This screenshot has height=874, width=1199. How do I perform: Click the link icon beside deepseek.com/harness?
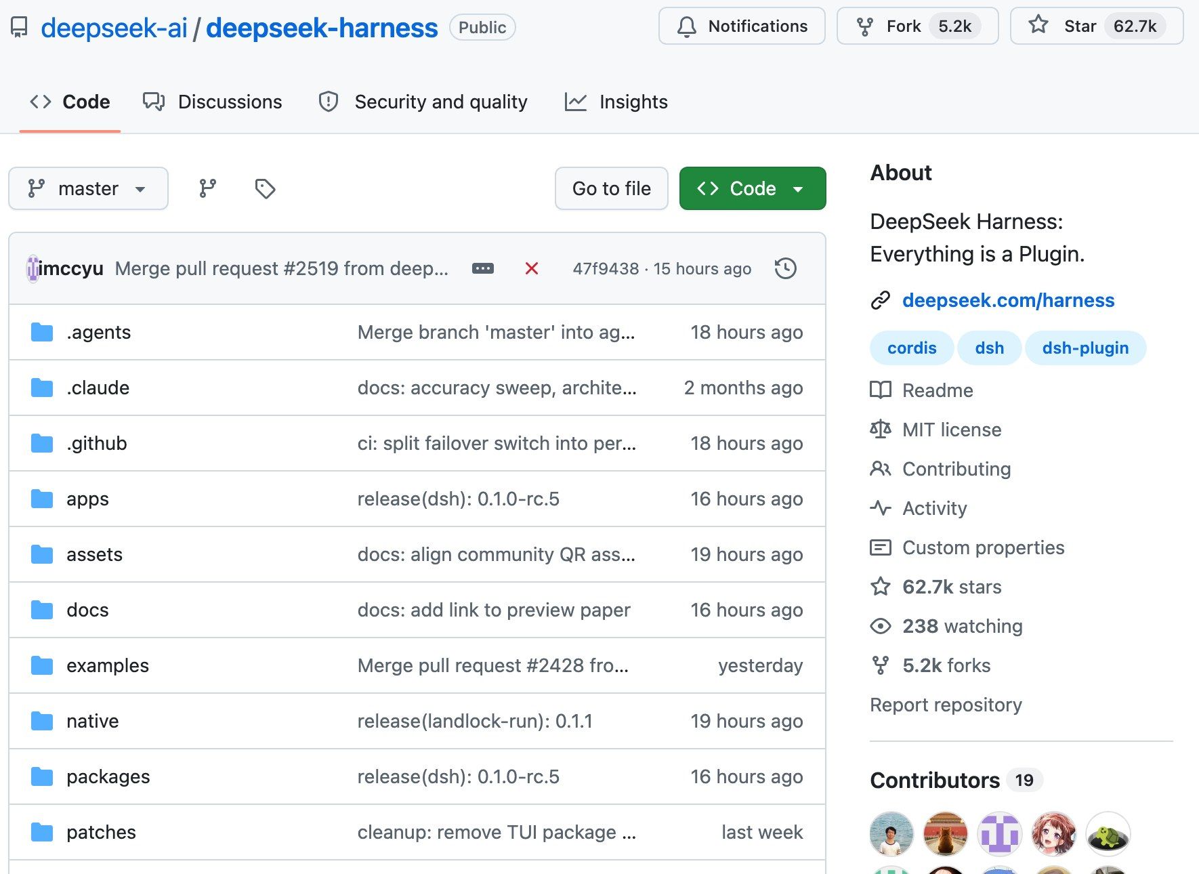880,300
